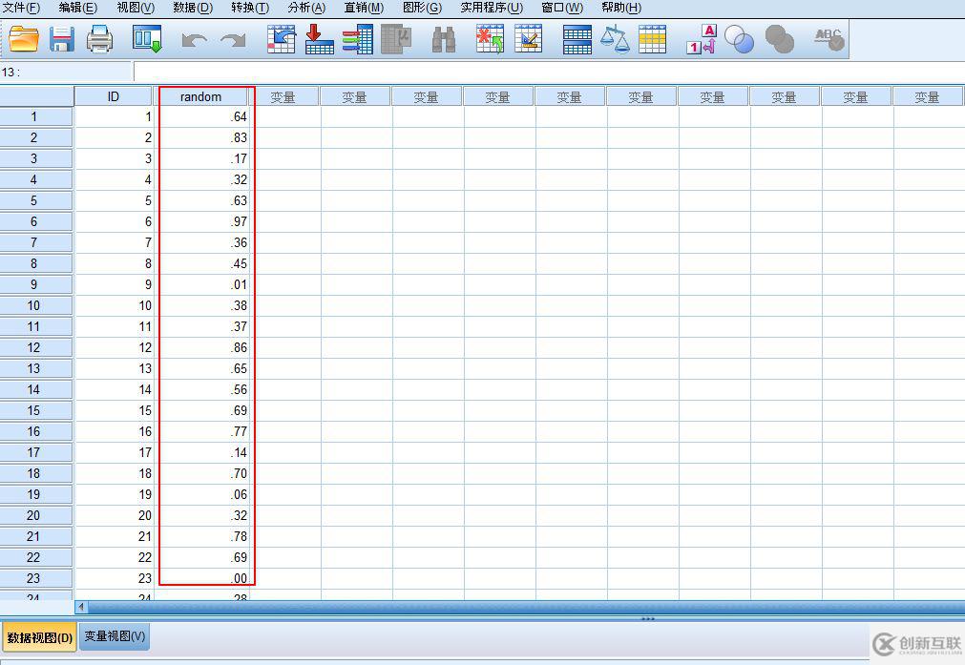Split file toolbar icon
Image resolution: width=965 pixels, height=665 pixels.
(x=577, y=39)
